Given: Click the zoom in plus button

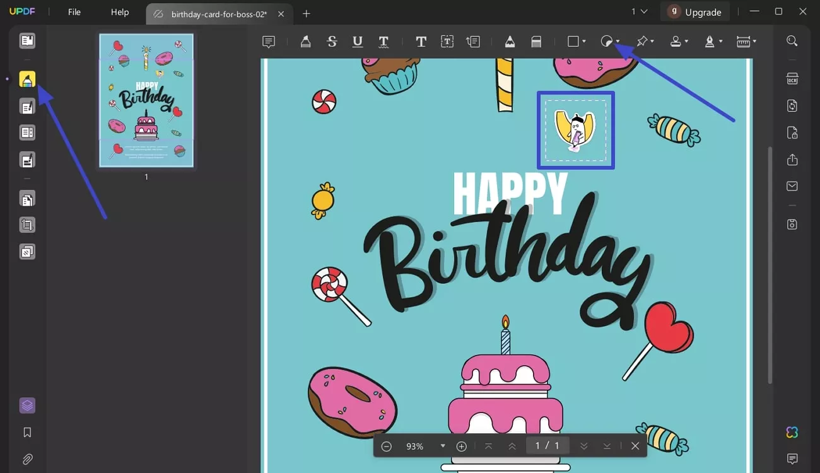Looking at the screenshot, I should tap(462, 446).
